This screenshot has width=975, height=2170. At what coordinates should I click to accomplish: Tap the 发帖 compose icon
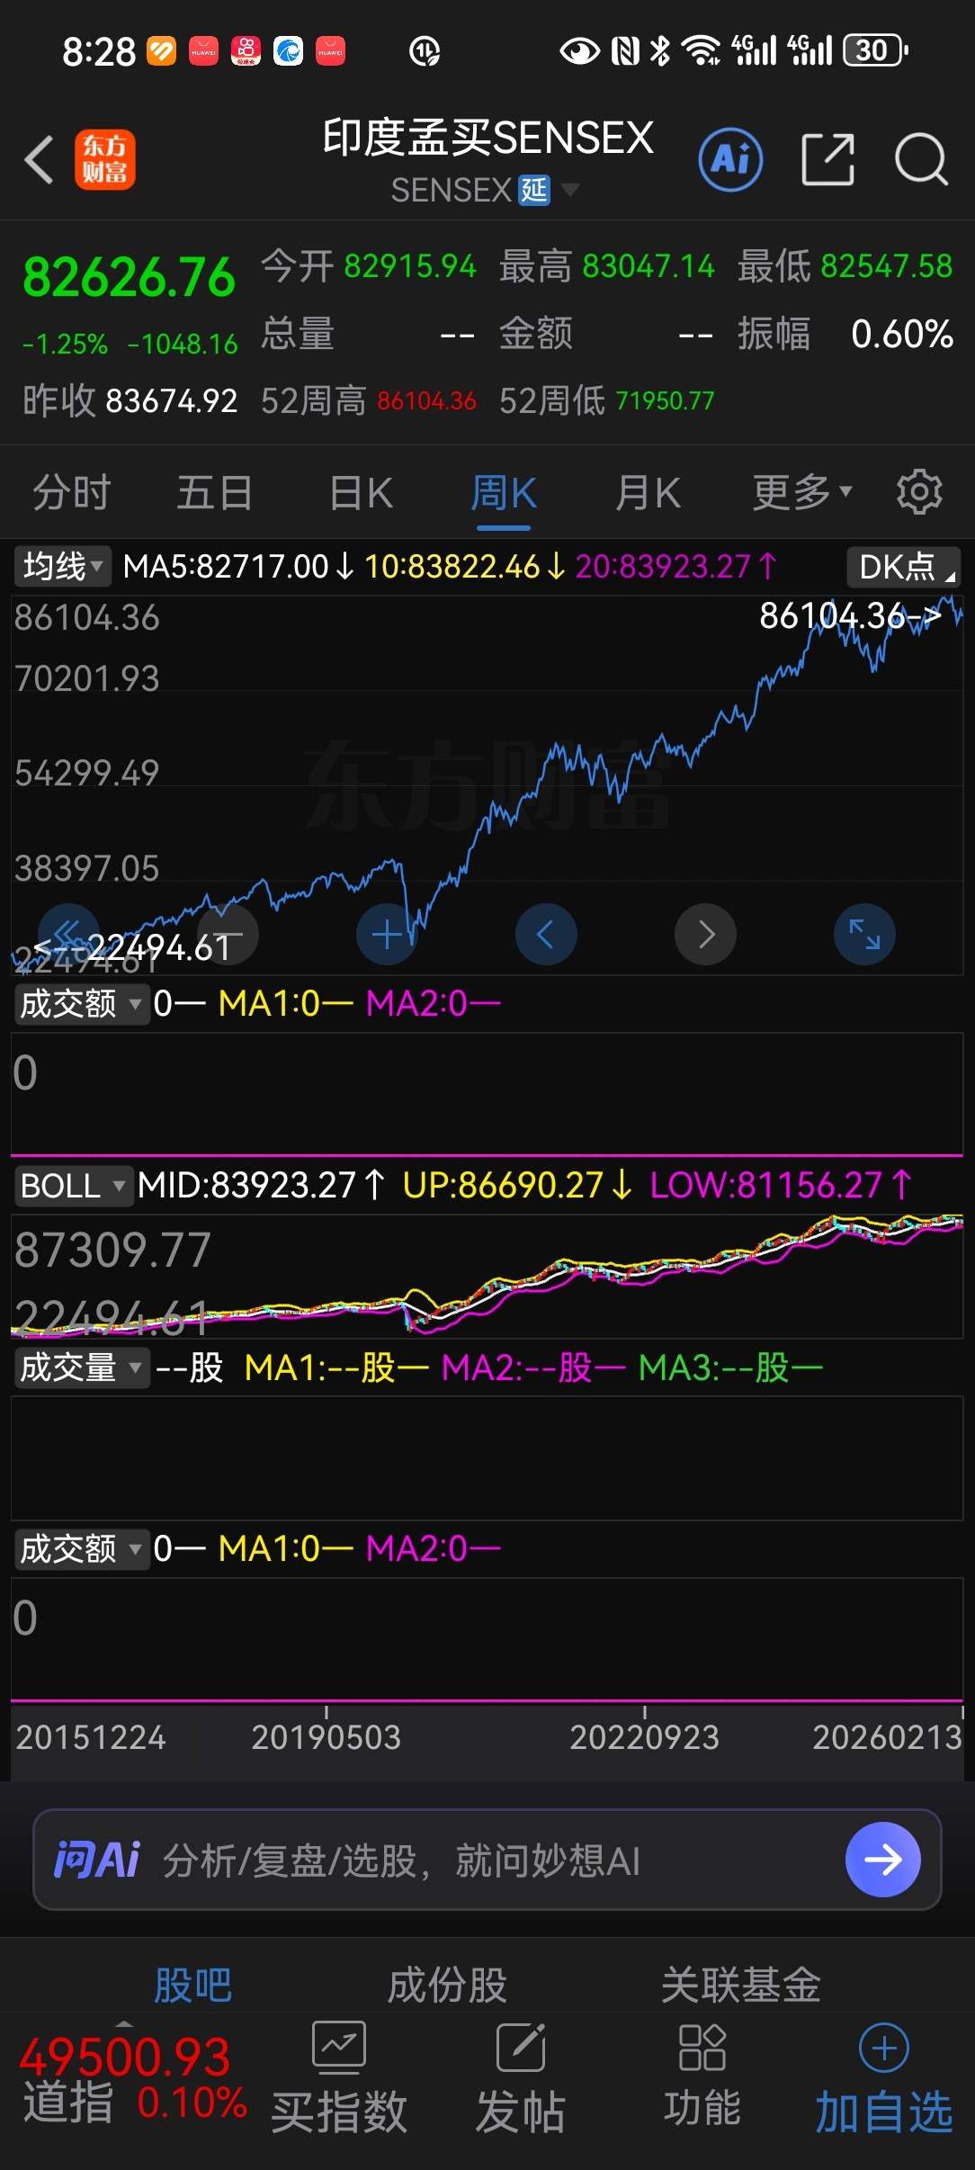pyautogui.click(x=521, y=2047)
